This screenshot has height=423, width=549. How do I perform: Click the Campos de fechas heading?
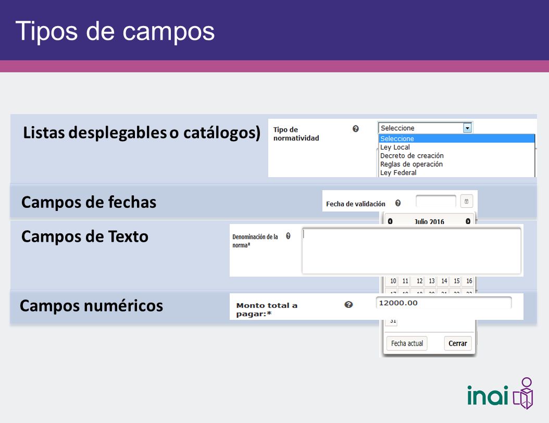point(89,202)
